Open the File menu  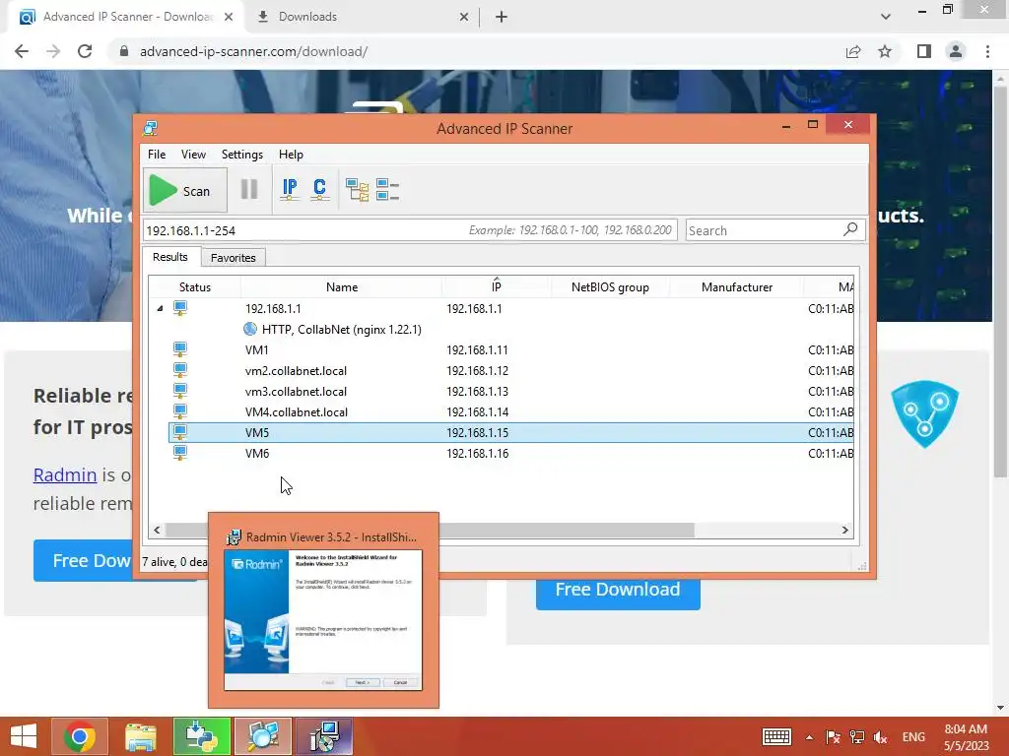tap(157, 155)
